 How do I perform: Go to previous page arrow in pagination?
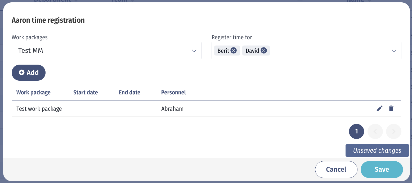375,131
